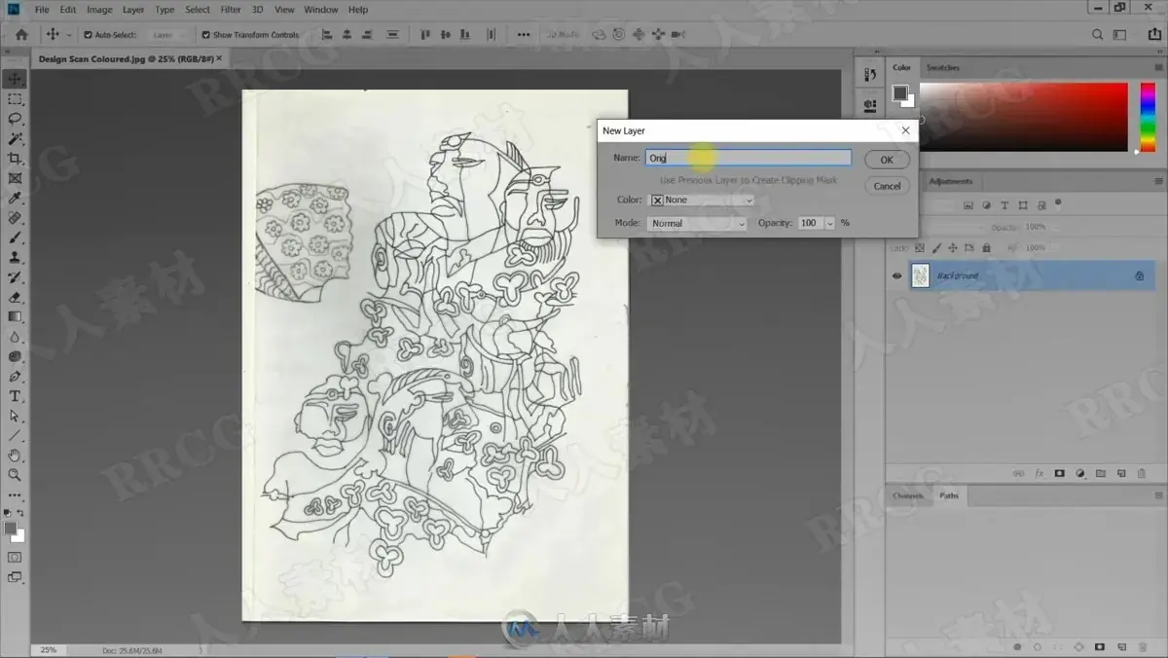Toggle the Auto-Select checkbox
Screen dimensions: 1168x658
pyautogui.click(x=88, y=35)
